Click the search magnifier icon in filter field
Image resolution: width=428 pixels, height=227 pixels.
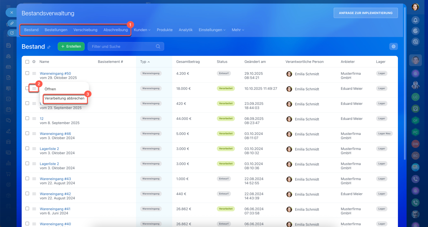coord(158,47)
